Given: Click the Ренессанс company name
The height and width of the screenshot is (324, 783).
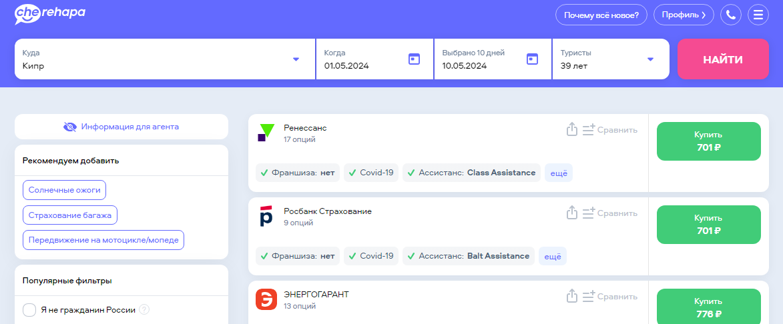Looking at the screenshot, I should coord(305,128).
